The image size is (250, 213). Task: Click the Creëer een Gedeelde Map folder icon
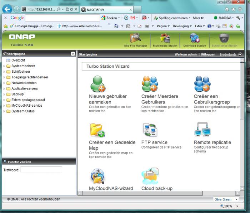pyautogui.click(x=97, y=130)
